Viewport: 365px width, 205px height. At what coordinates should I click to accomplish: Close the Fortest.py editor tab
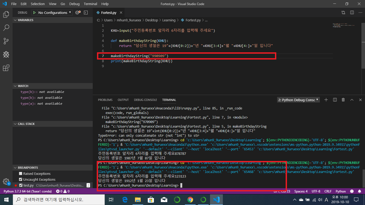tap(121, 13)
